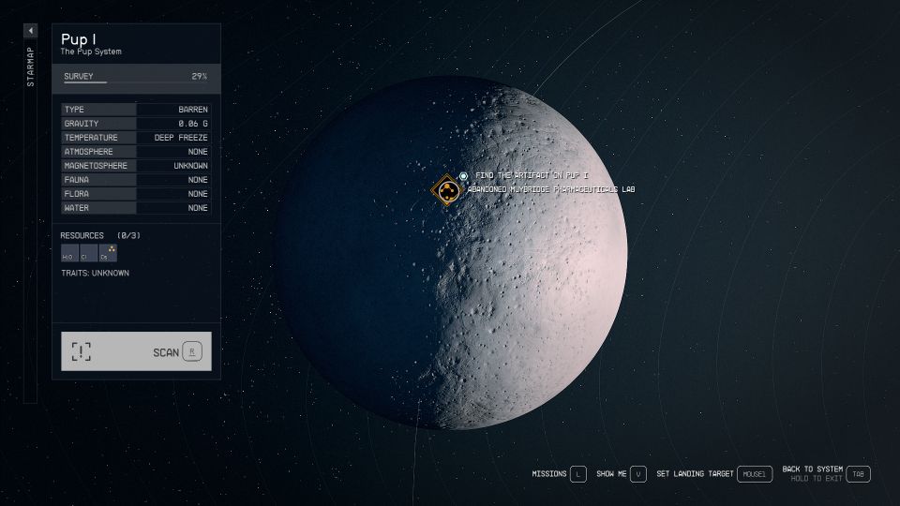Click The Pup System subtitle

coord(91,52)
